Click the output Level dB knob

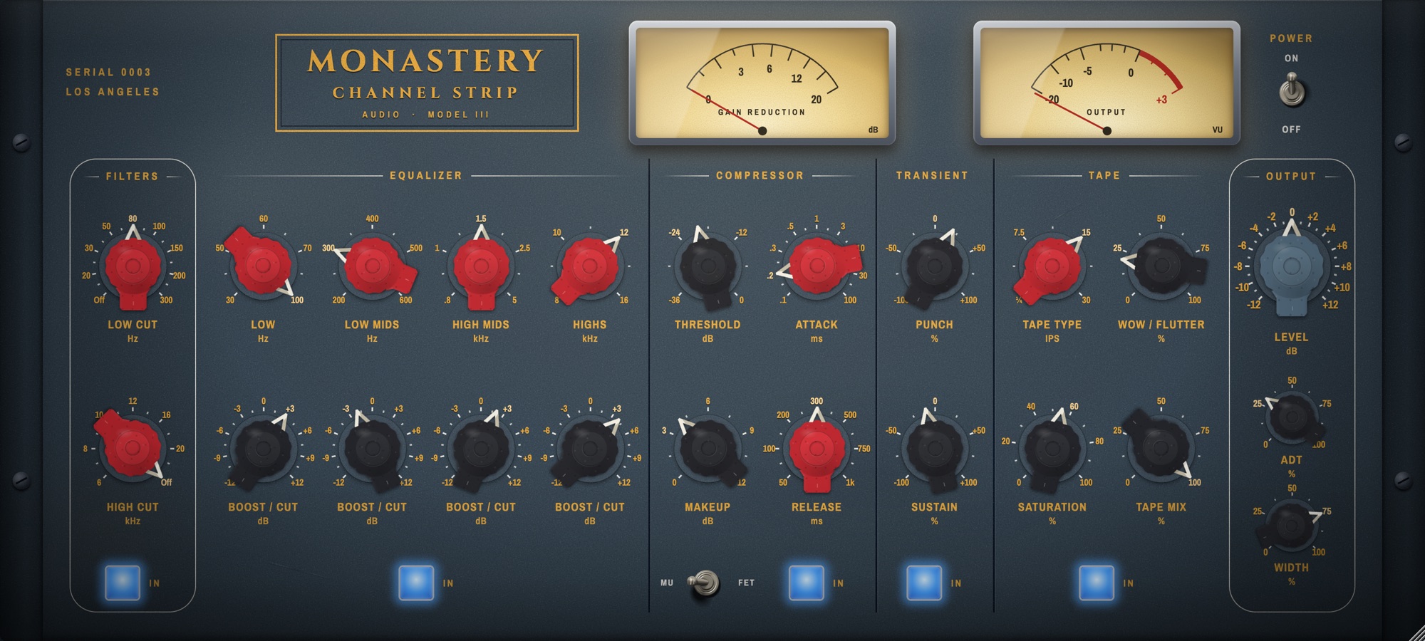click(x=1291, y=266)
